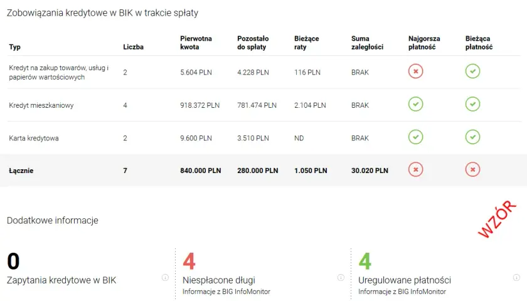
Task: Open info icon beside Zapytania kredytowe w BIK
Action: coord(165,277)
